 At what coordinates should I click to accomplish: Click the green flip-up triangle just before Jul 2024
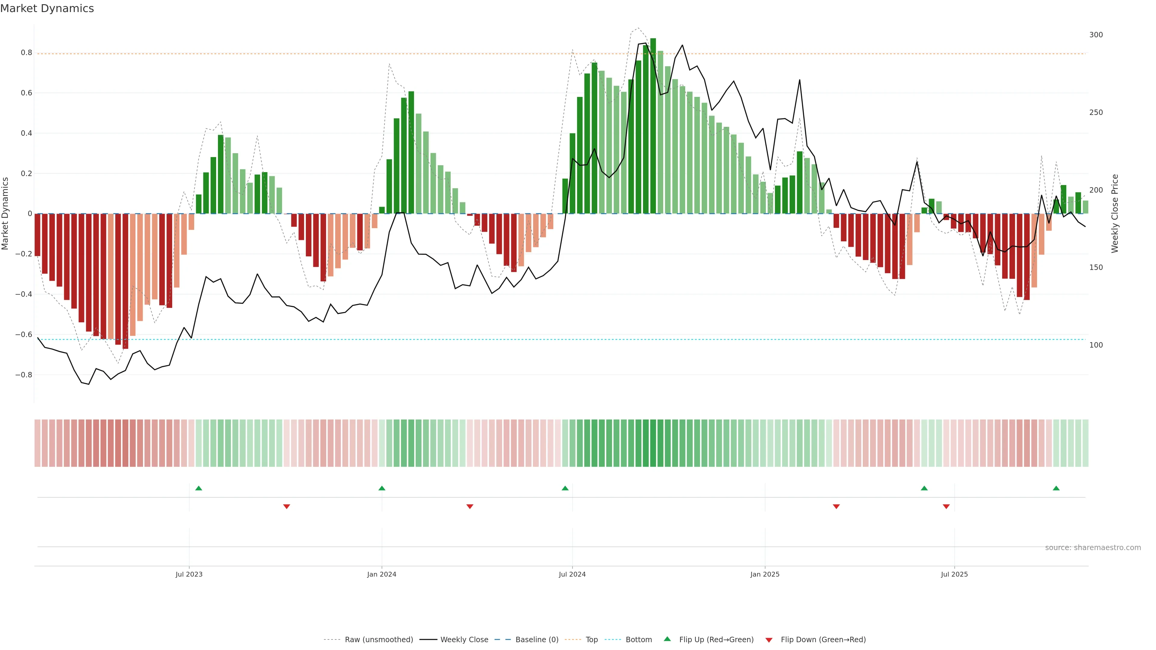565,488
